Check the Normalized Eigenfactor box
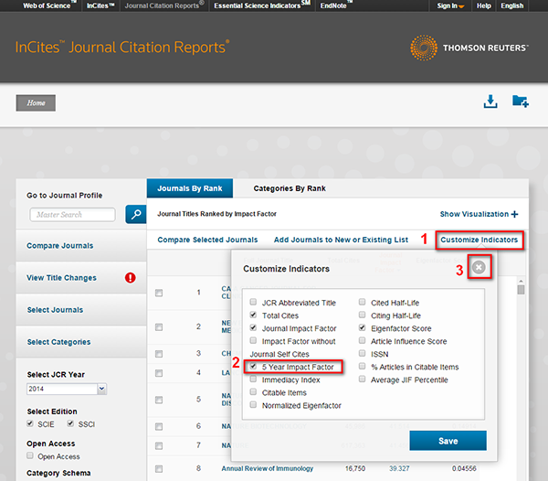 pyautogui.click(x=253, y=405)
